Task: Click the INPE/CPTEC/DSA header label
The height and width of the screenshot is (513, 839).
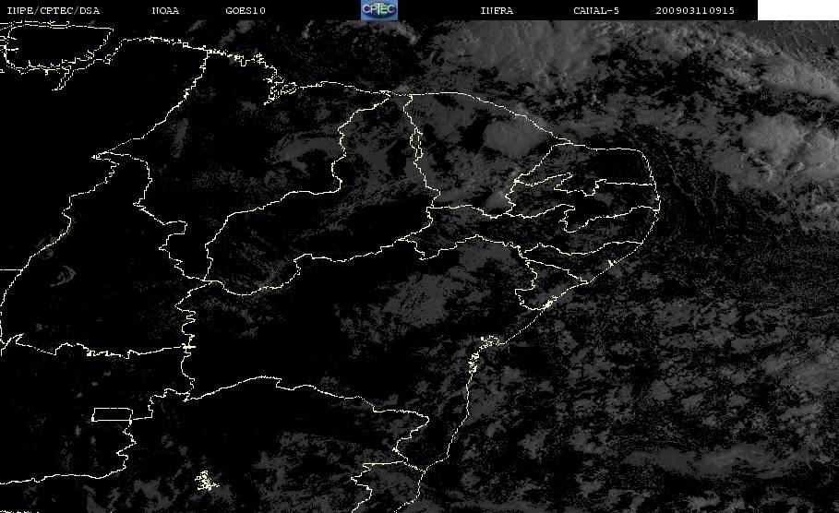Action: (x=53, y=11)
